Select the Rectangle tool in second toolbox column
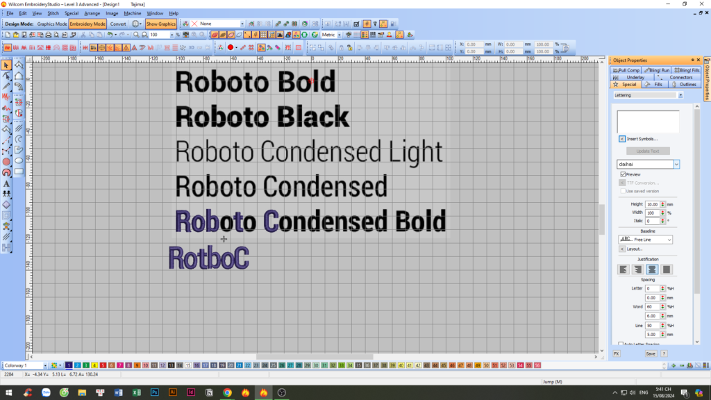Viewport: 711px width, 400px height. pyautogui.click(x=19, y=172)
